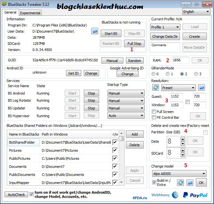Screen dimensions: 214x204
Task: Toggle the Factory reset checkbox
Action: coord(205,132)
